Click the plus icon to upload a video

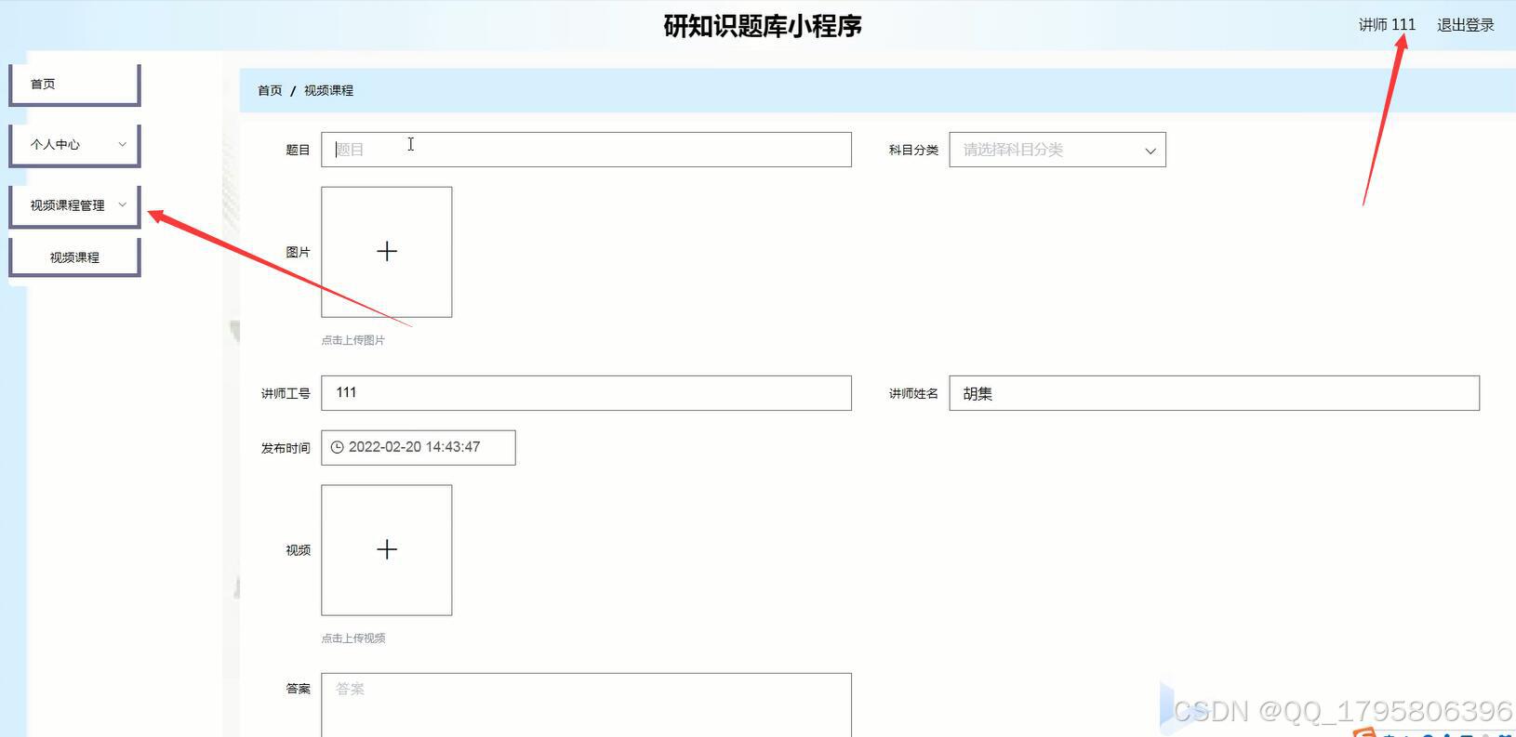(387, 550)
